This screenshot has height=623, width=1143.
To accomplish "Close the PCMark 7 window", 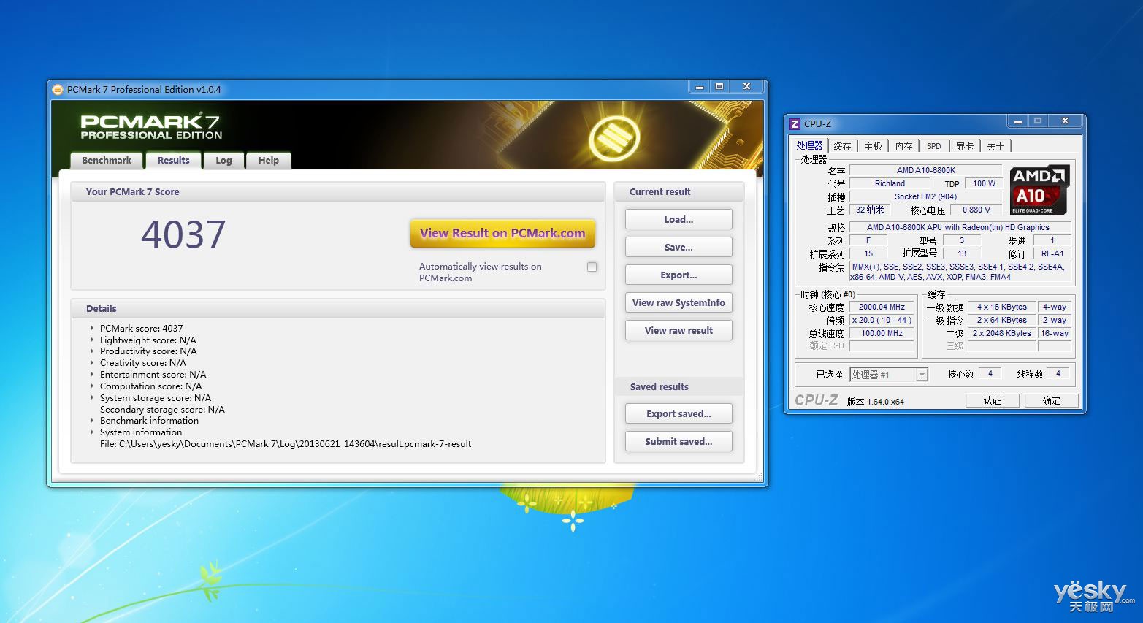I will click(x=746, y=87).
